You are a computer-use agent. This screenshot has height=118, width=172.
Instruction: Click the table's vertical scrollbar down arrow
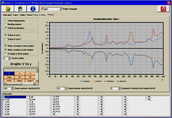click(37, 81)
